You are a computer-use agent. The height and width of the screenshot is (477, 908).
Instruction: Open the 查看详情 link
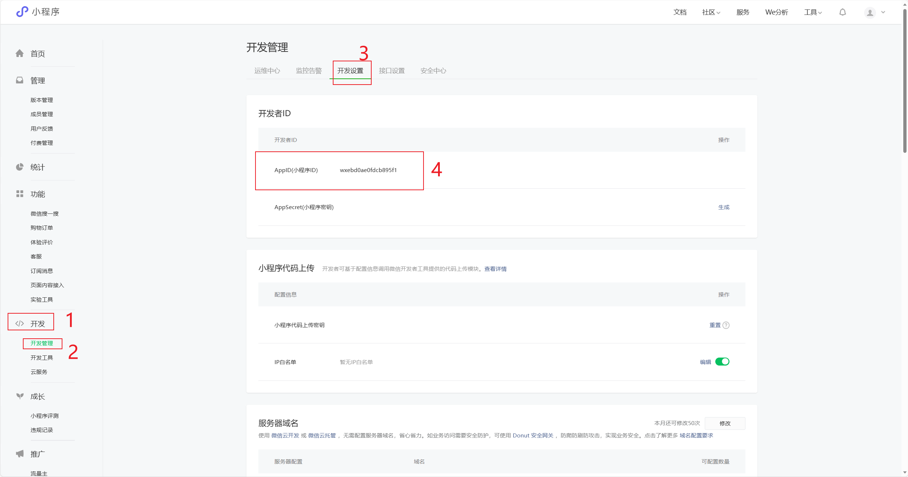(495, 269)
